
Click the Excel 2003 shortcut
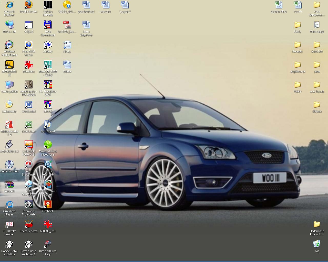pyautogui.click(x=28, y=125)
